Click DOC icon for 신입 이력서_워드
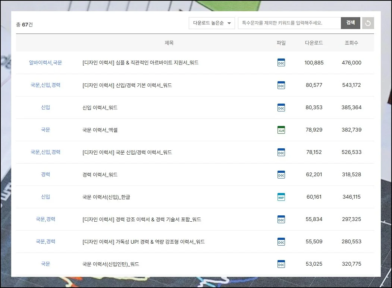Viewport: 392px width, 288px height. coord(281,107)
